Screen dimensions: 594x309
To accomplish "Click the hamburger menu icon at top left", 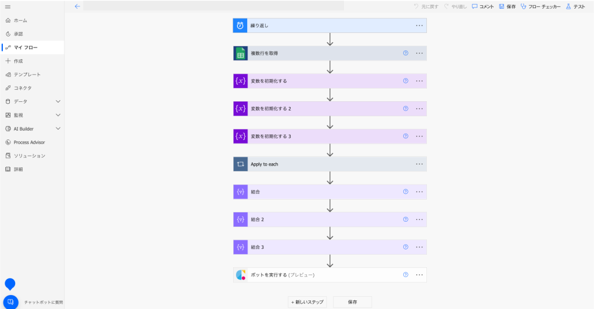I will [8, 6].
